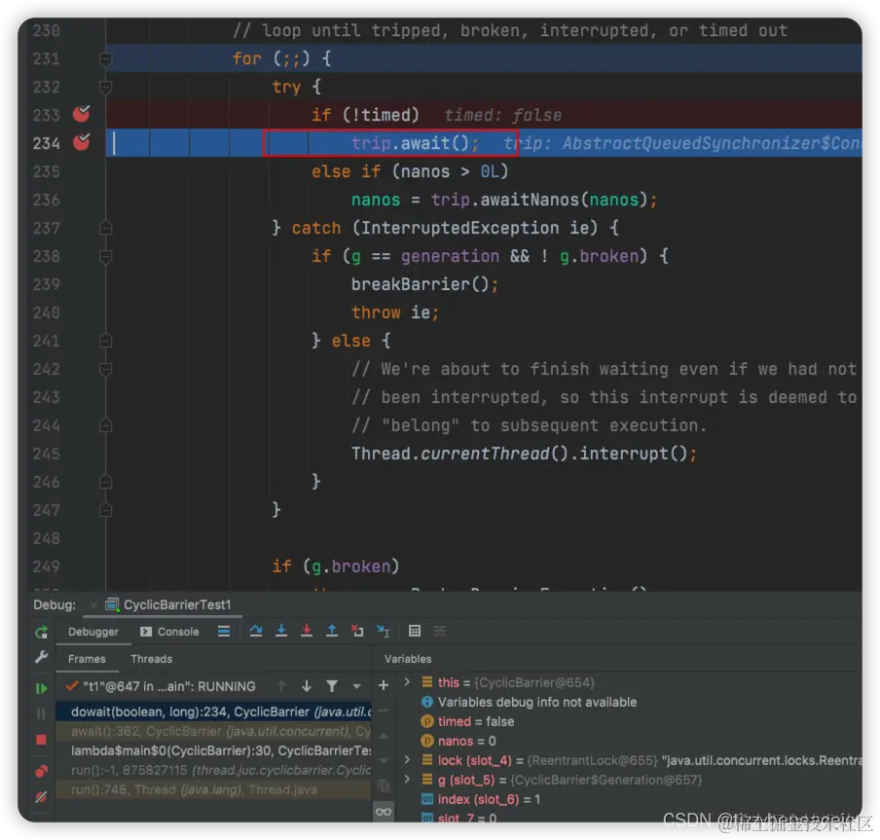Screen dimensions: 880x840
Task: Collapse the catch fold marker at line 237
Action: point(105,228)
